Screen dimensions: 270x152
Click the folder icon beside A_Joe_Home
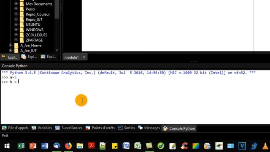click(x=16, y=45)
